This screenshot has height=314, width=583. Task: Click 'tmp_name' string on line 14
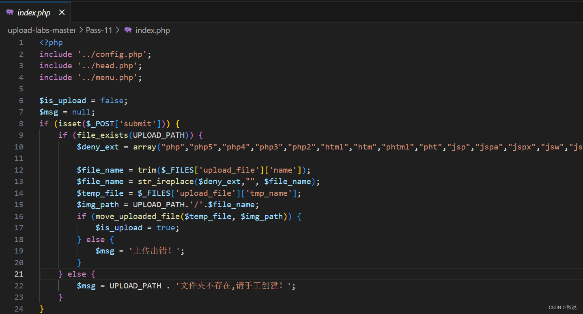pos(270,193)
